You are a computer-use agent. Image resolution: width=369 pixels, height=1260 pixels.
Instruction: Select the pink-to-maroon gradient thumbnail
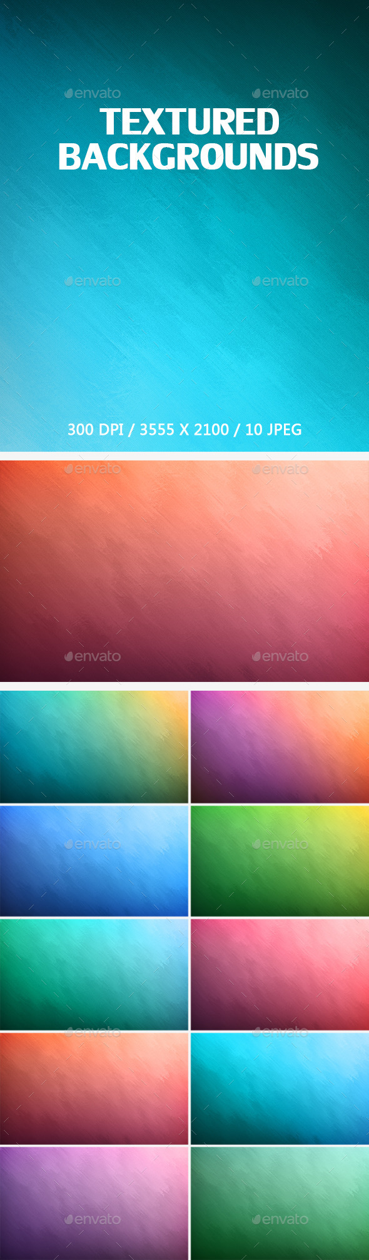[x=280, y=974]
